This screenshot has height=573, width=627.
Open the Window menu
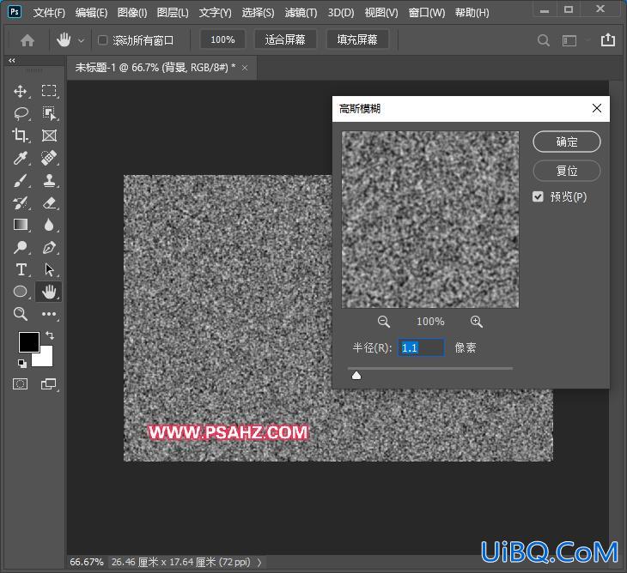click(427, 13)
